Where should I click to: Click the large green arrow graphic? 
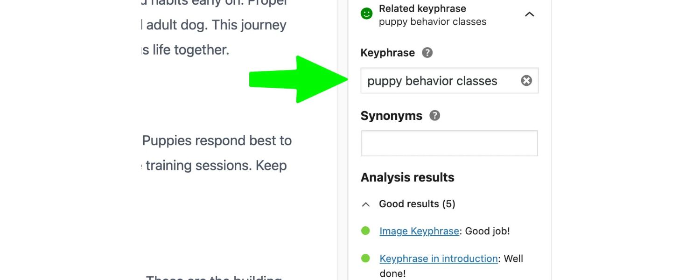[299, 79]
